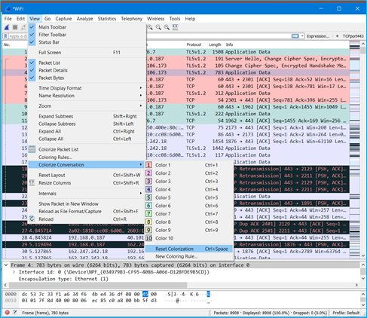This screenshot has height=318, width=367.
Task: Select New Coloring Rule entry
Action: (x=188, y=256)
